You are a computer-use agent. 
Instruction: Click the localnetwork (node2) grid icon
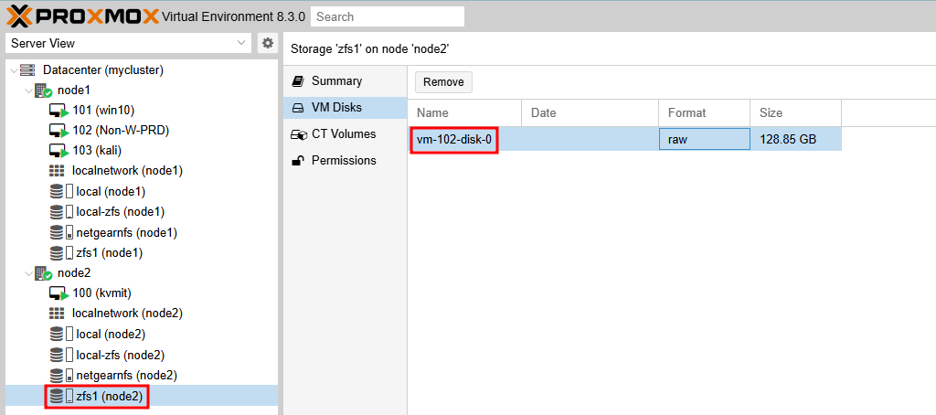[x=57, y=314]
